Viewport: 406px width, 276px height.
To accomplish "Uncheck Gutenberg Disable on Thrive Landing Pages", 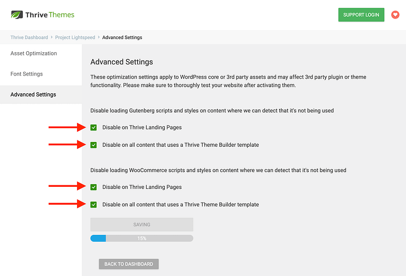I will pos(93,127).
